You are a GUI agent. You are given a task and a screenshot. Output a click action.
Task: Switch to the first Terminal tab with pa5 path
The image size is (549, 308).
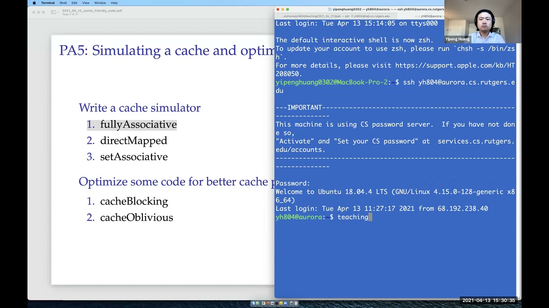pos(336,16)
